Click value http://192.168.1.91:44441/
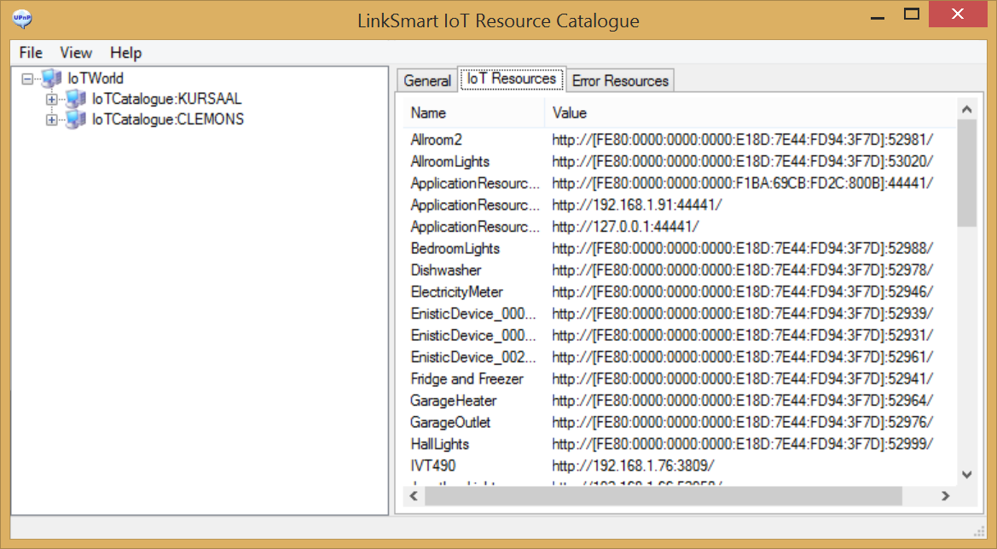The width and height of the screenshot is (997, 549). (637, 205)
